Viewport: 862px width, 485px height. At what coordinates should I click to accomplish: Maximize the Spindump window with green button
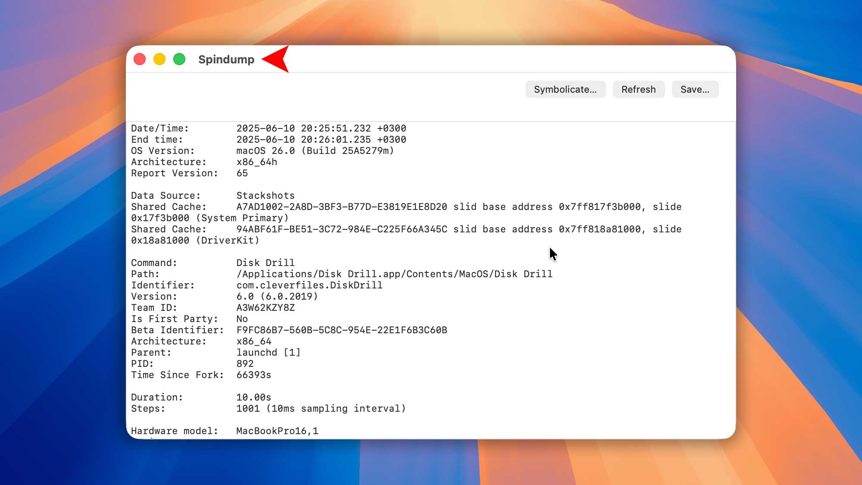click(x=179, y=59)
